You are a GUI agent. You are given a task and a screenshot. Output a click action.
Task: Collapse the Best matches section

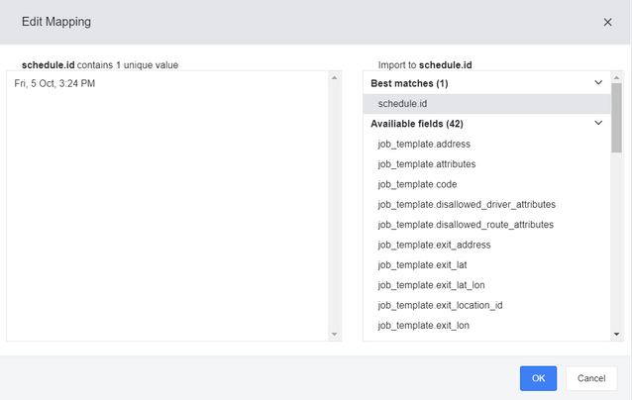coord(597,83)
